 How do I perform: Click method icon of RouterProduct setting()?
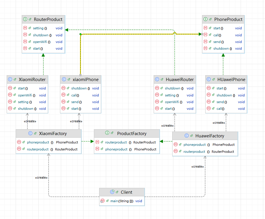click(x=25, y=28)
